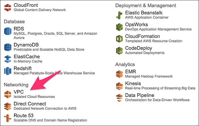
Task: Click the Networking section heading
Action: click(16, 85)
